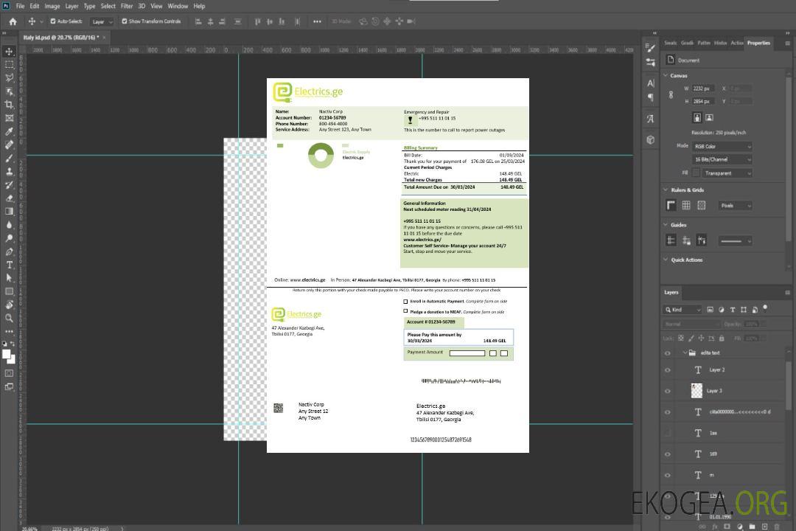Toggle the grid icon under Rulers & Grids
796x531 pixels.
point(686,206)
